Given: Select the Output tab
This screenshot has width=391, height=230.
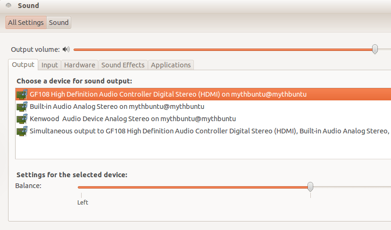Looking at the screenshot, I should click(23, 65).
